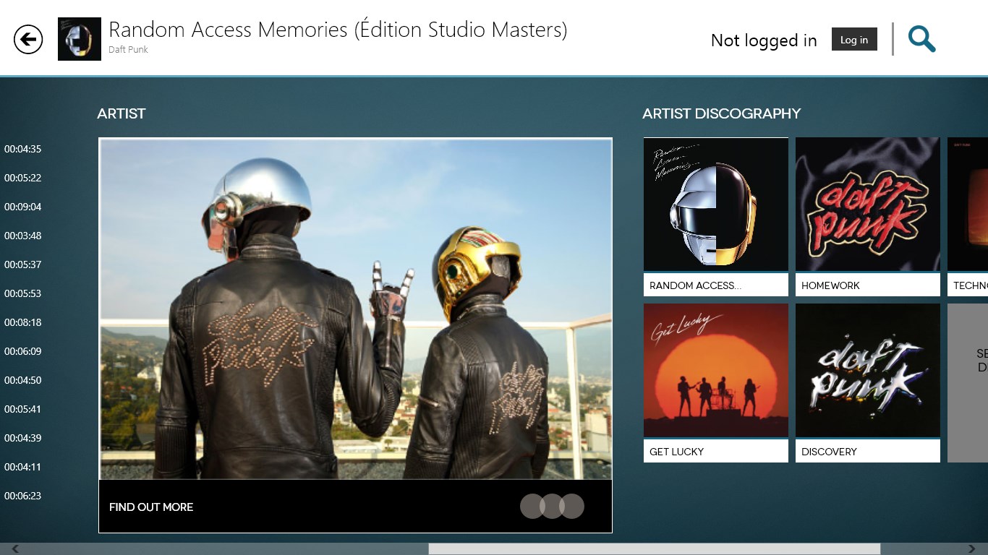Open the Get Lucky single cover
Screen dimensions: 988x555
716,370
